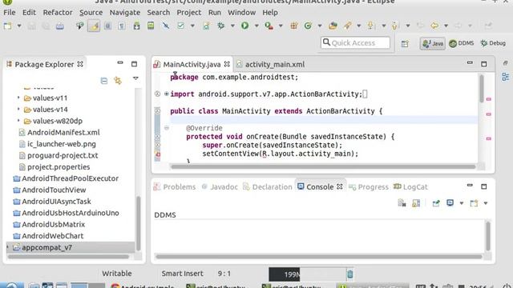Collapse the onCreate method fold marker
Screen dimensions: 513x288
coord(166,128)
